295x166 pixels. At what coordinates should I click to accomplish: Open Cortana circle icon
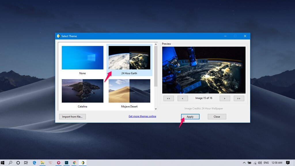coord(18,163)
